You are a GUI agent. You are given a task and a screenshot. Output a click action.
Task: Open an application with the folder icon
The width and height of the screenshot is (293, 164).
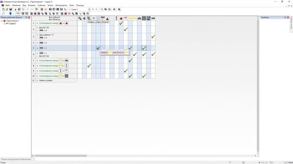pos(7,9)
